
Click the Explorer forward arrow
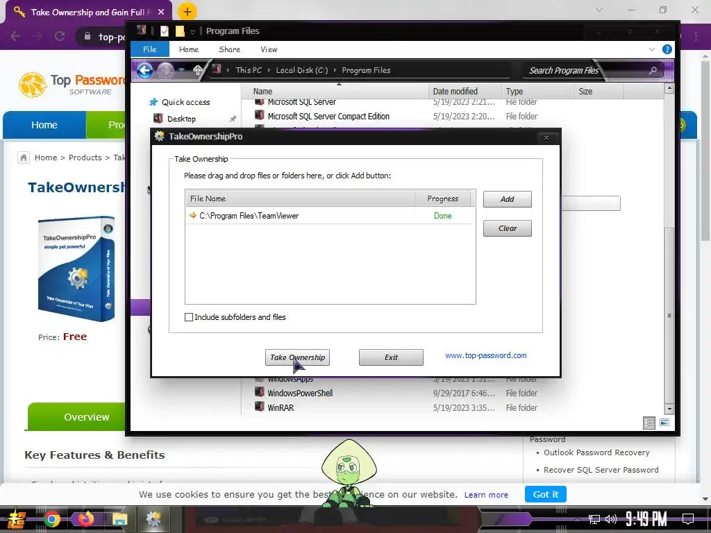pos(165,70)
